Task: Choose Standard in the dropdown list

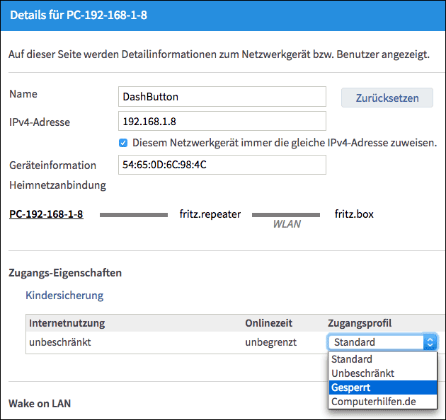Action: [352, 359]
